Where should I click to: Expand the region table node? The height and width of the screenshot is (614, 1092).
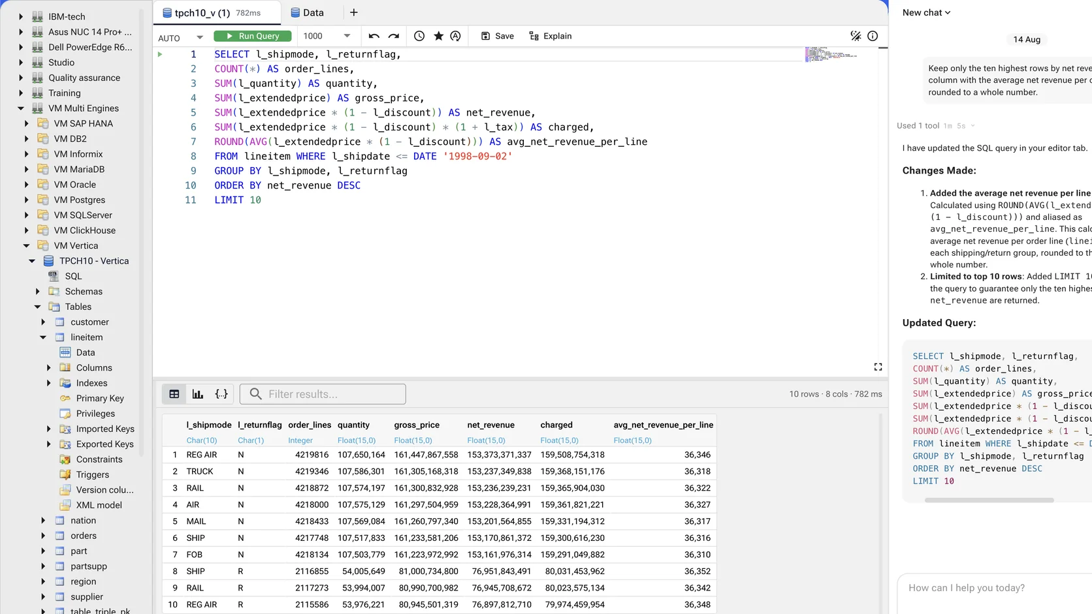[43, 581]
